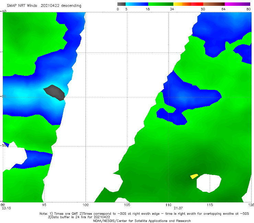Click the color bar label '5'
The height and width of the screenshot is (223, 254).
pyautogui.click(x=126, y=9)
